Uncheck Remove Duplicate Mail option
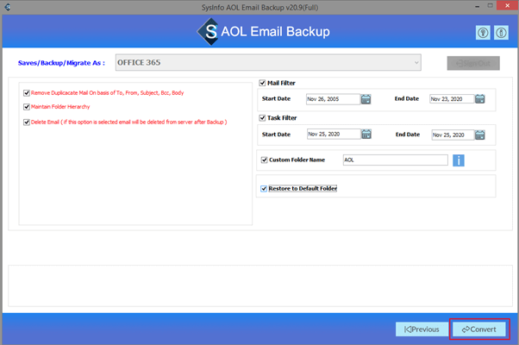This screenshot has width=519, height=345. click(x=27, y=93)
